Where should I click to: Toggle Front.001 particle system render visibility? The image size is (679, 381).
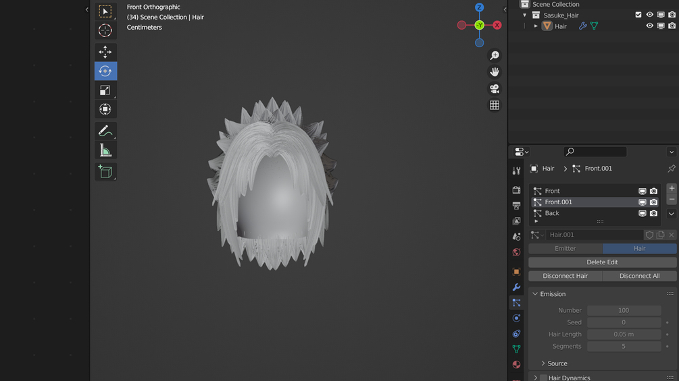(x=653, y=202)
